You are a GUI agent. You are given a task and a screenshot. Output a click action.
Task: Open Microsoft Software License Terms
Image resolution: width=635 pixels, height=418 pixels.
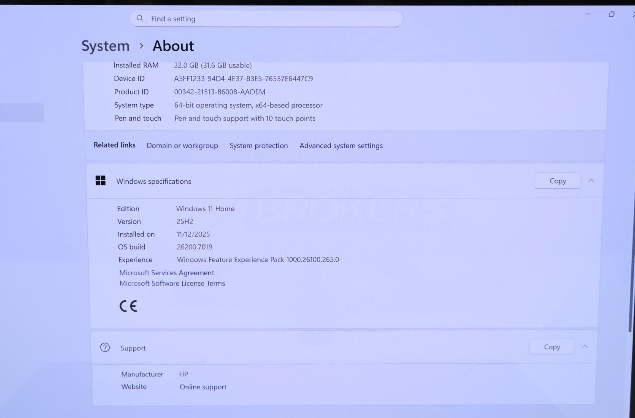tap(172, 284)
